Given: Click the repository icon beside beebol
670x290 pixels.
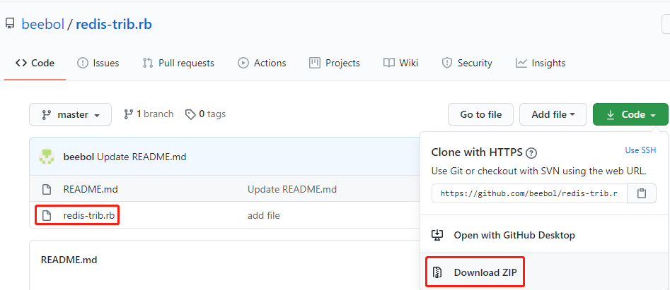Looking at the screenshot, I should (10, 25).
